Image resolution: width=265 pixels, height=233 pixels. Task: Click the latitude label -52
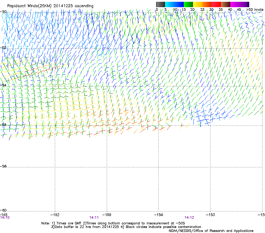tap(3, 48)
